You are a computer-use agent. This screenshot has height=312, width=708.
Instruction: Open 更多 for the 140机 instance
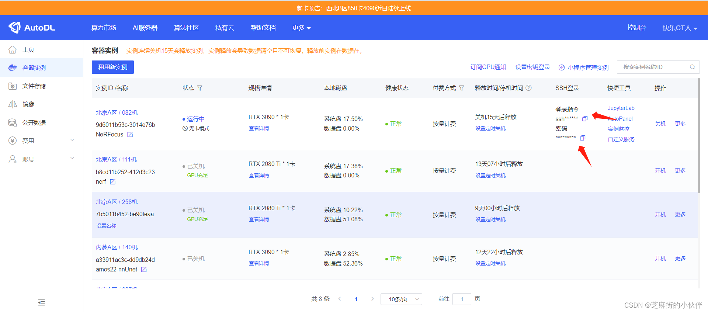point(680,258)
